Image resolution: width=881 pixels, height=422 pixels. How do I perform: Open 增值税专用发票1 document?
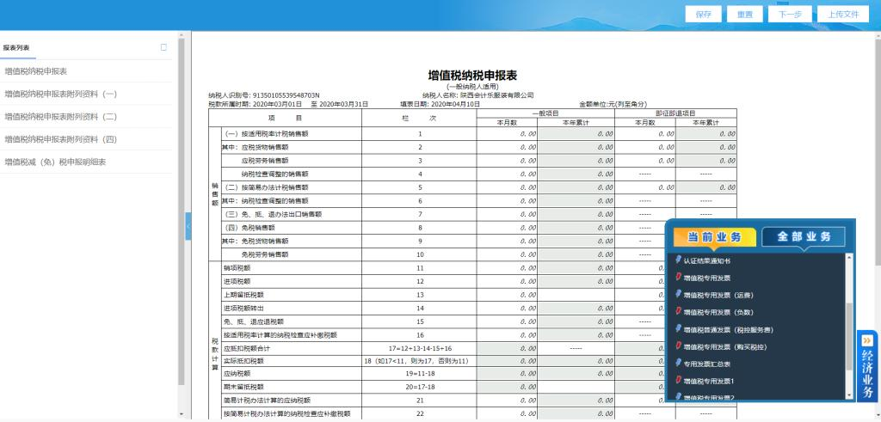(709, 381)
